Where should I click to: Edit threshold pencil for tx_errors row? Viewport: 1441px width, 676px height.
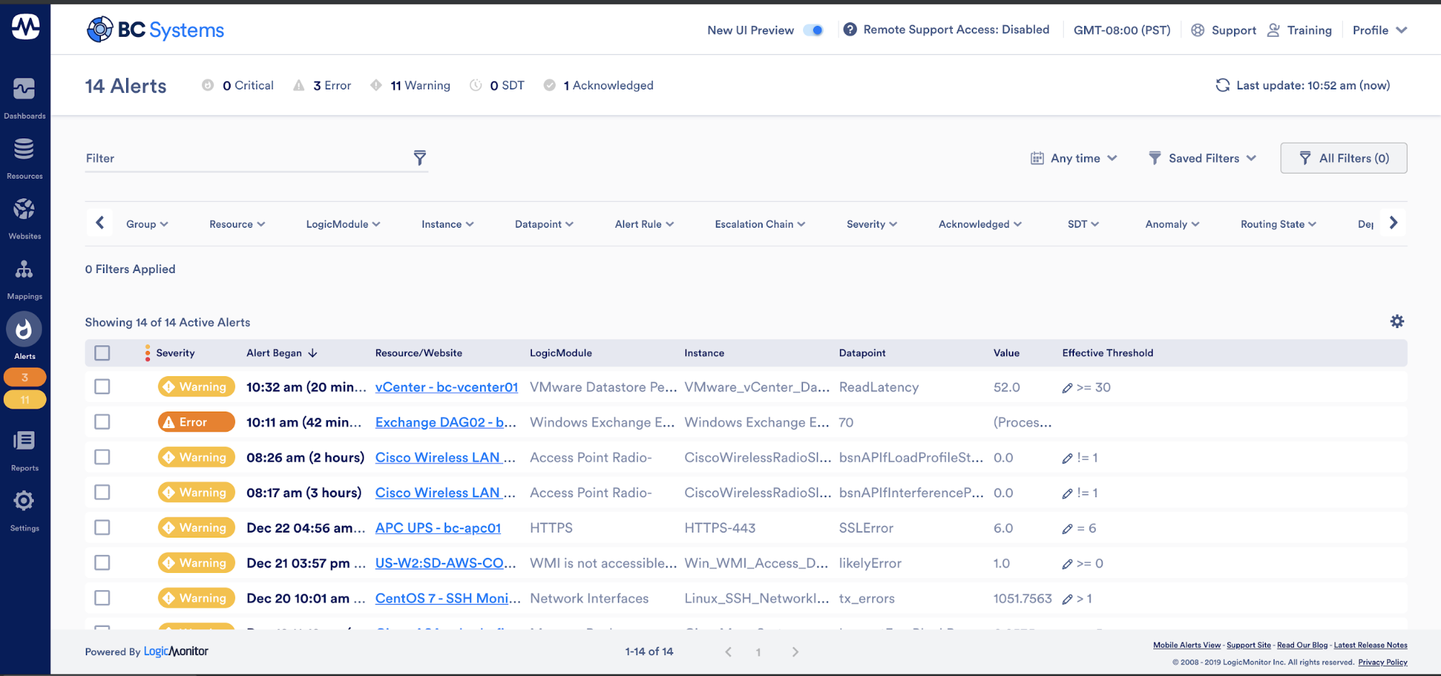[x=1067, y=600]
